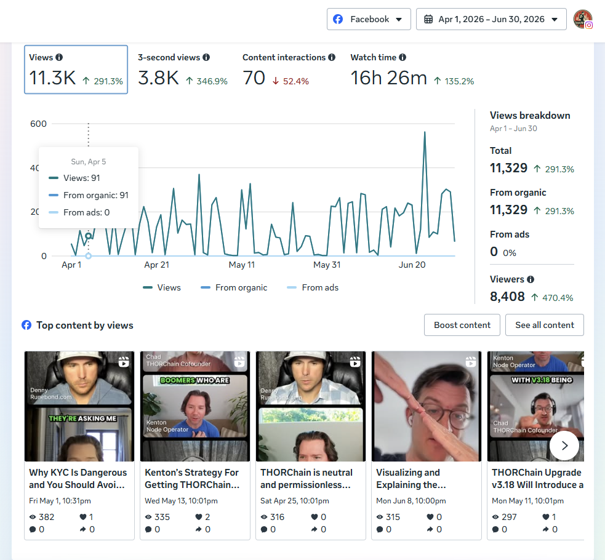Click the Total 11,329 views value
Image resolution: width=605 pixels, height=560 pixels.
tap(508, 168)
